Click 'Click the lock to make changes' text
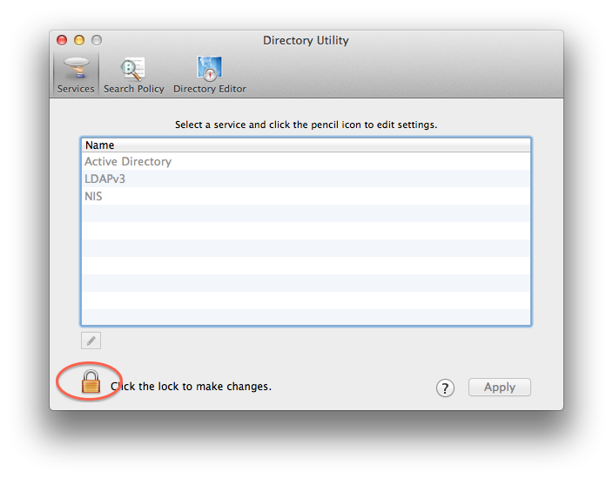The width and height of the screenshot is (613, 479). pos(192,387)
